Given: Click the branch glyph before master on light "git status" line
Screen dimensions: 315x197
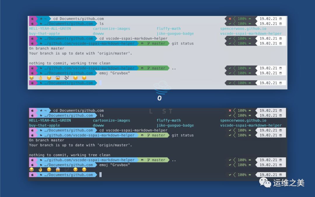Looking at the screenshot, I should 149,43.
